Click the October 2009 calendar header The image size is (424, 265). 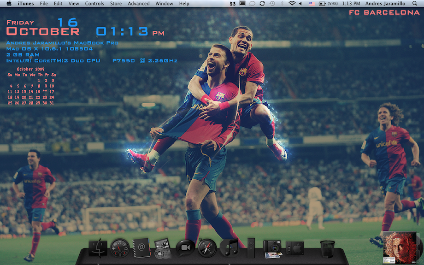coord(30,69)
